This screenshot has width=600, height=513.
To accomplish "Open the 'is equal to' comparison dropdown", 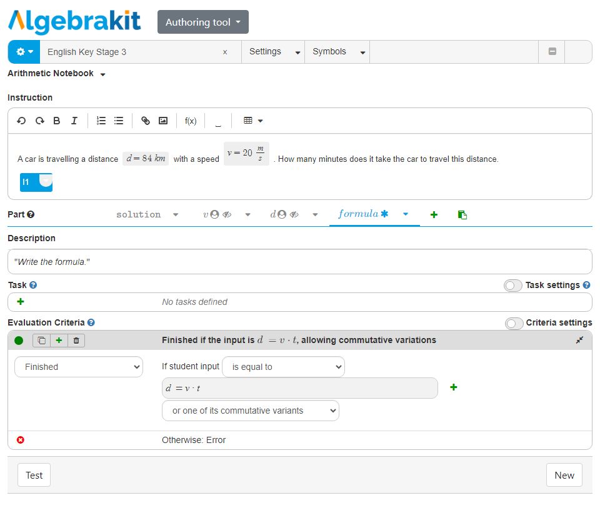I will pos(283,367).
